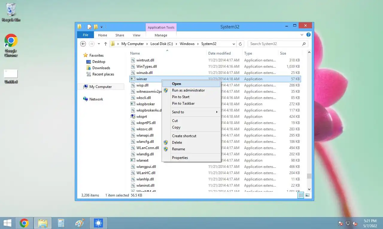Click the Properties quick access icon
383x229 pixels.
click(89, 27)
